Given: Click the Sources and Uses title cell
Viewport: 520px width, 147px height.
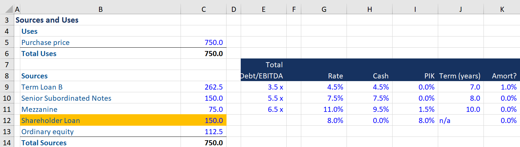Looking at the screenshot, I should pos(47,20).
